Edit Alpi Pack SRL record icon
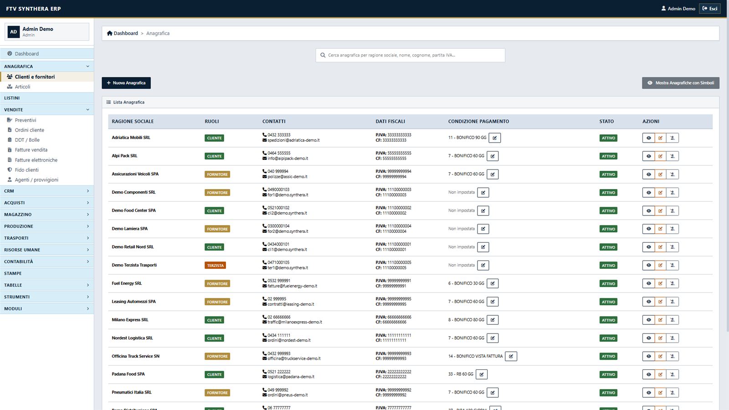Screen dimensions: 729x410 [660, 156]
